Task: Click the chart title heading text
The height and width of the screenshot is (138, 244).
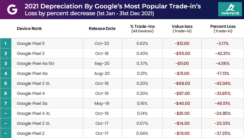Action: pyautogui.click(x=113, y=6)
